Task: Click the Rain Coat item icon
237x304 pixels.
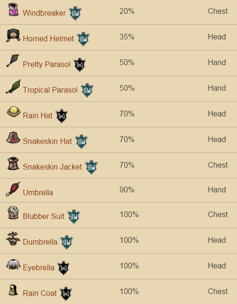Action: pyautogui.click(x=13, y=290)
